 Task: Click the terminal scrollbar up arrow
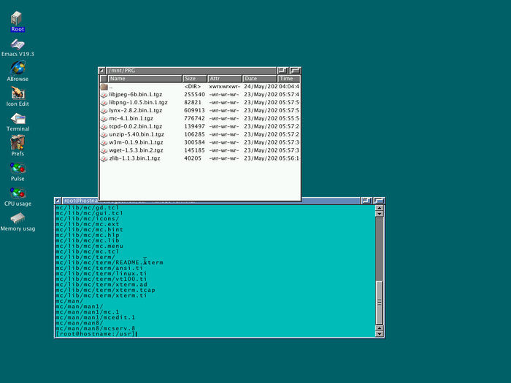tap(379, 208)
